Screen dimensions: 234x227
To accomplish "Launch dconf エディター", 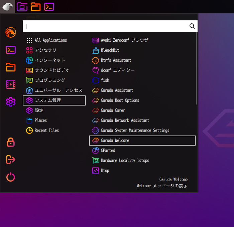I will click(x=142, y=70).
